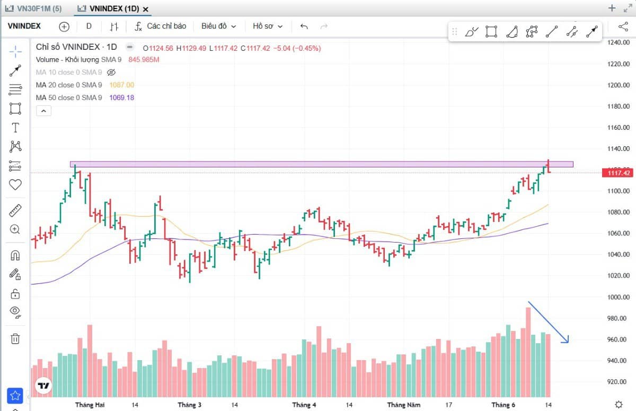This screenshot has width=636, height=411.
Task: Select the plain line tool in floating toolbar
Action: [552, 32]
